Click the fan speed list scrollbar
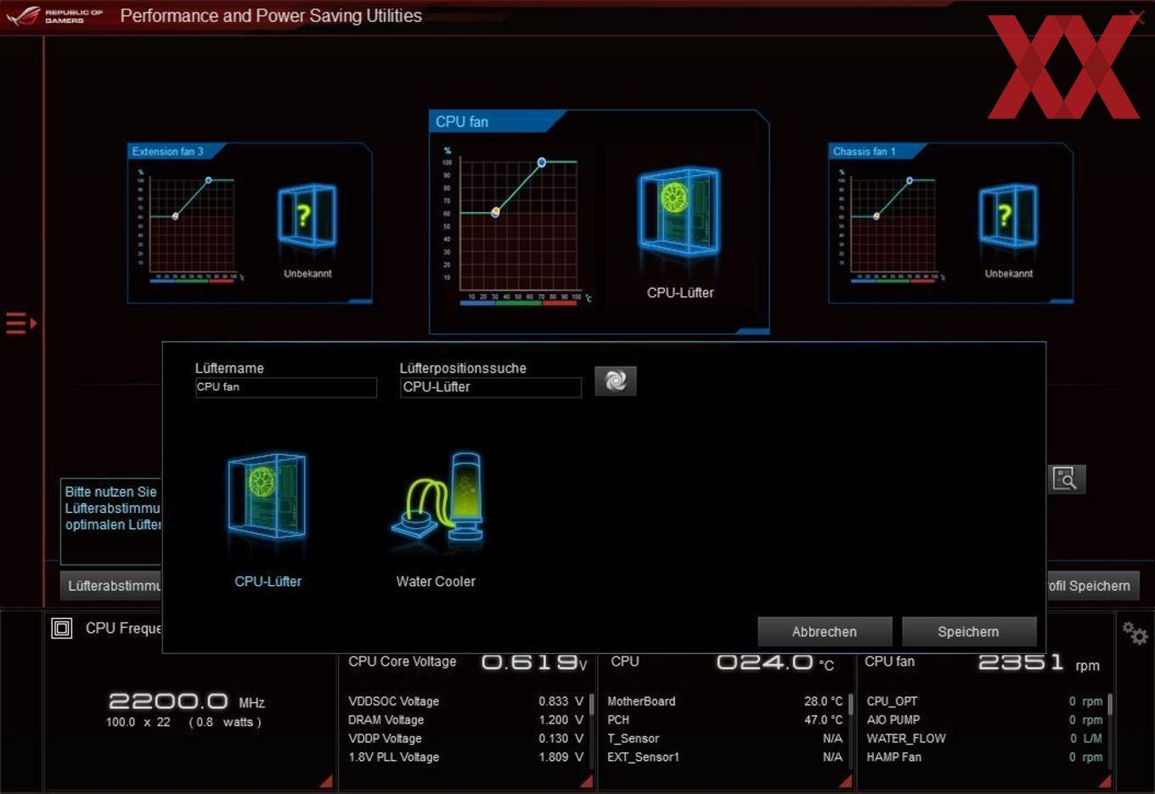The width and height of the screenshot is (1155, 794). coord(1110,704)
